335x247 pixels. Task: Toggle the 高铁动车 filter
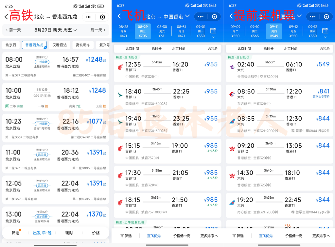83,45
